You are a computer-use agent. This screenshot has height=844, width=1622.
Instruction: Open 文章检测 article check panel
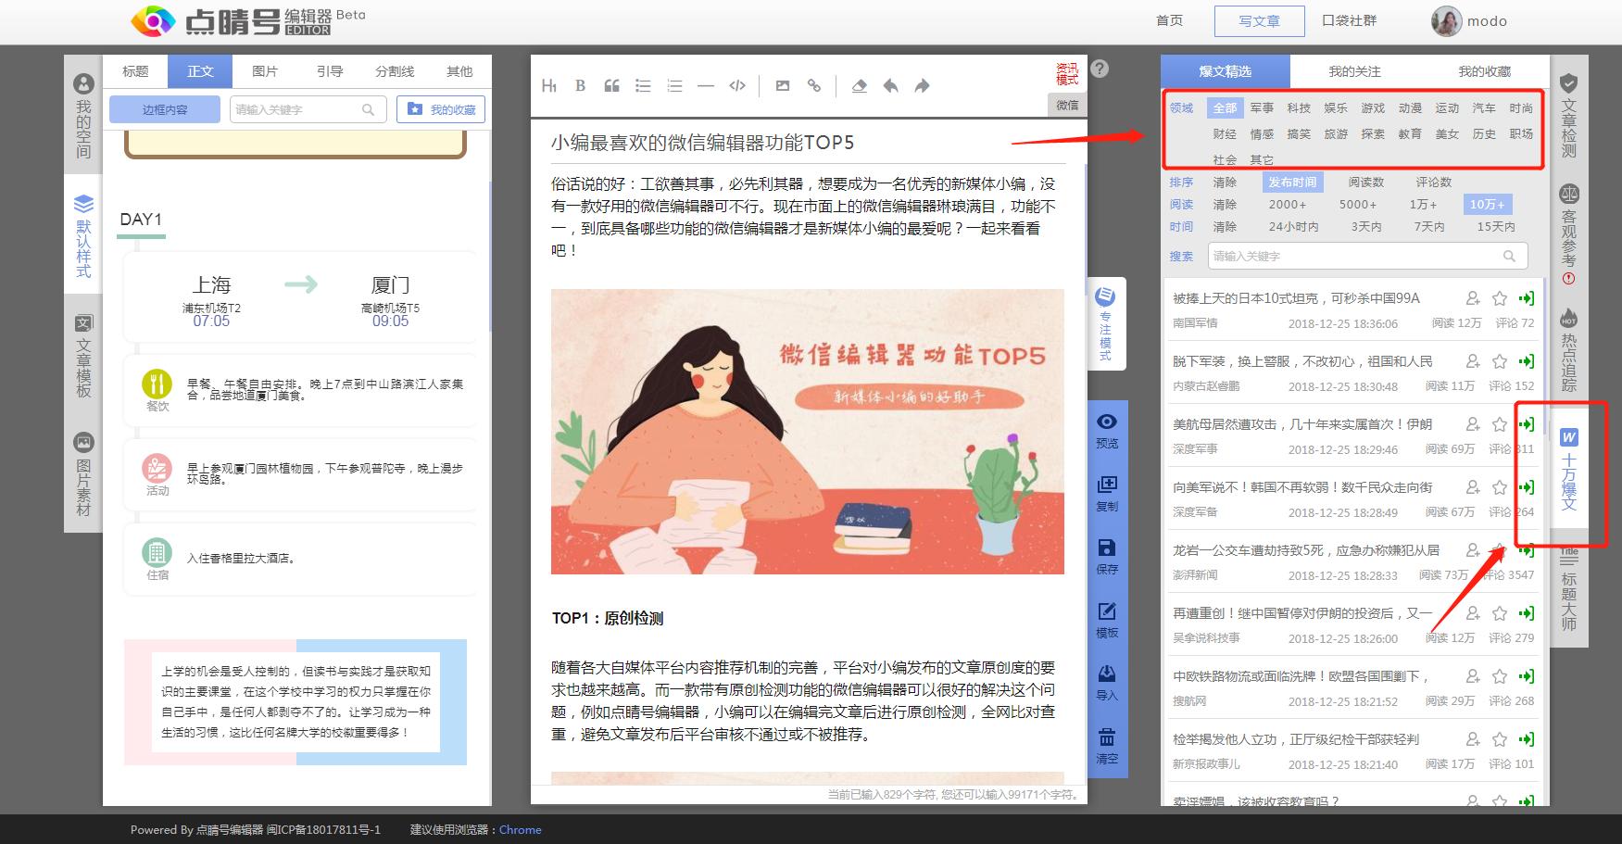coord(1568,116)
